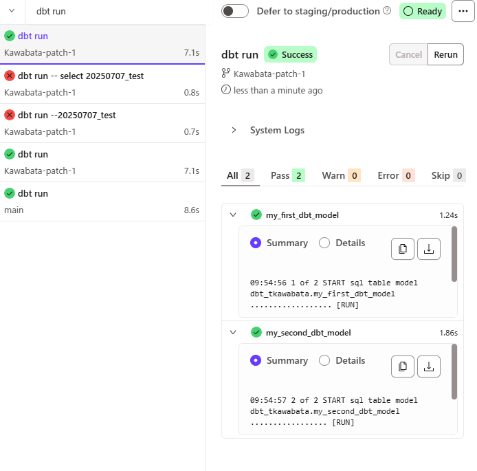Click the green check icon of the main branch run

(10, 193)
